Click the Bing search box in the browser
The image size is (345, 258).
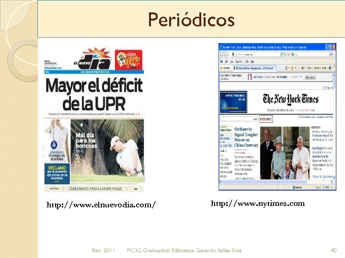coord(310,54)
